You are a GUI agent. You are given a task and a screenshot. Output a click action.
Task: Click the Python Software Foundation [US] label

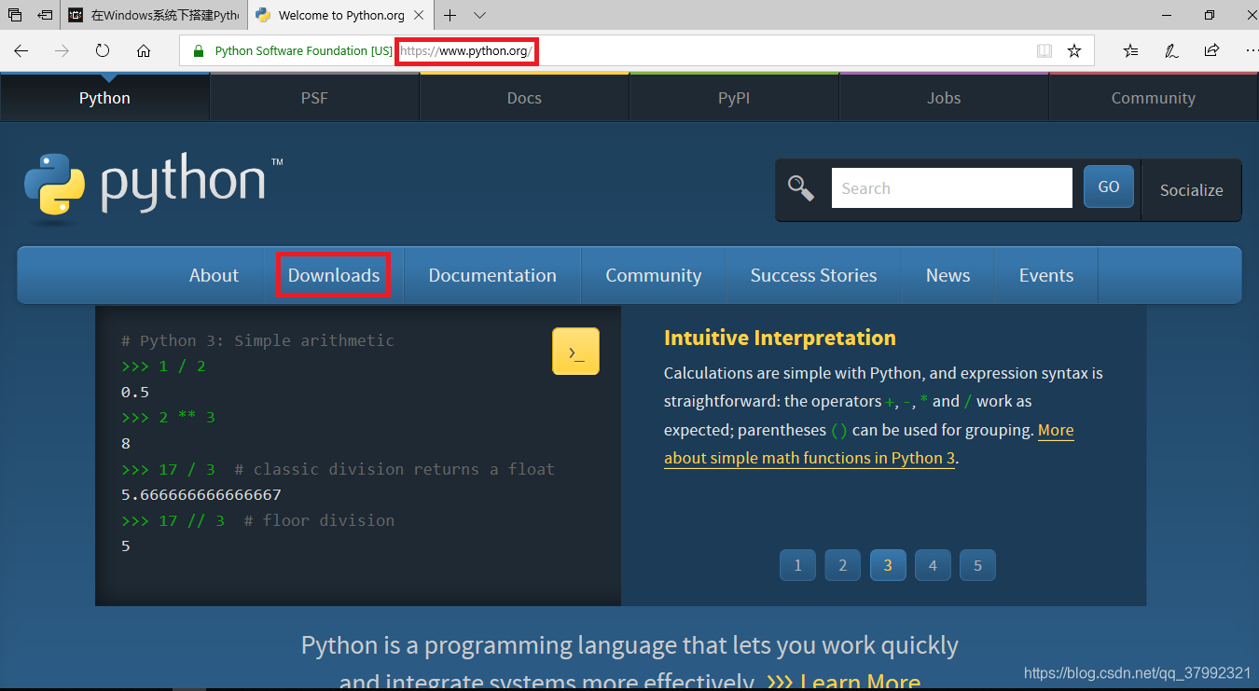click(303, 50)
